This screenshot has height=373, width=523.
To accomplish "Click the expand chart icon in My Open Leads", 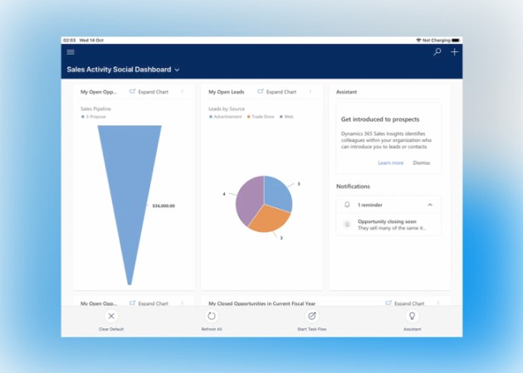I will click(260, 91).
